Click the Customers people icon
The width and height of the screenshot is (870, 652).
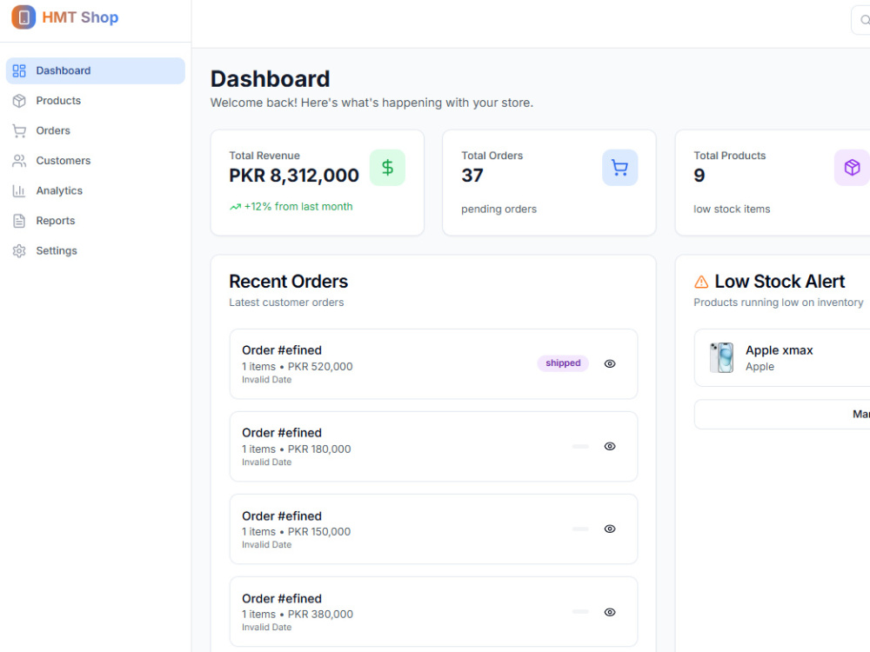point(19,161)
